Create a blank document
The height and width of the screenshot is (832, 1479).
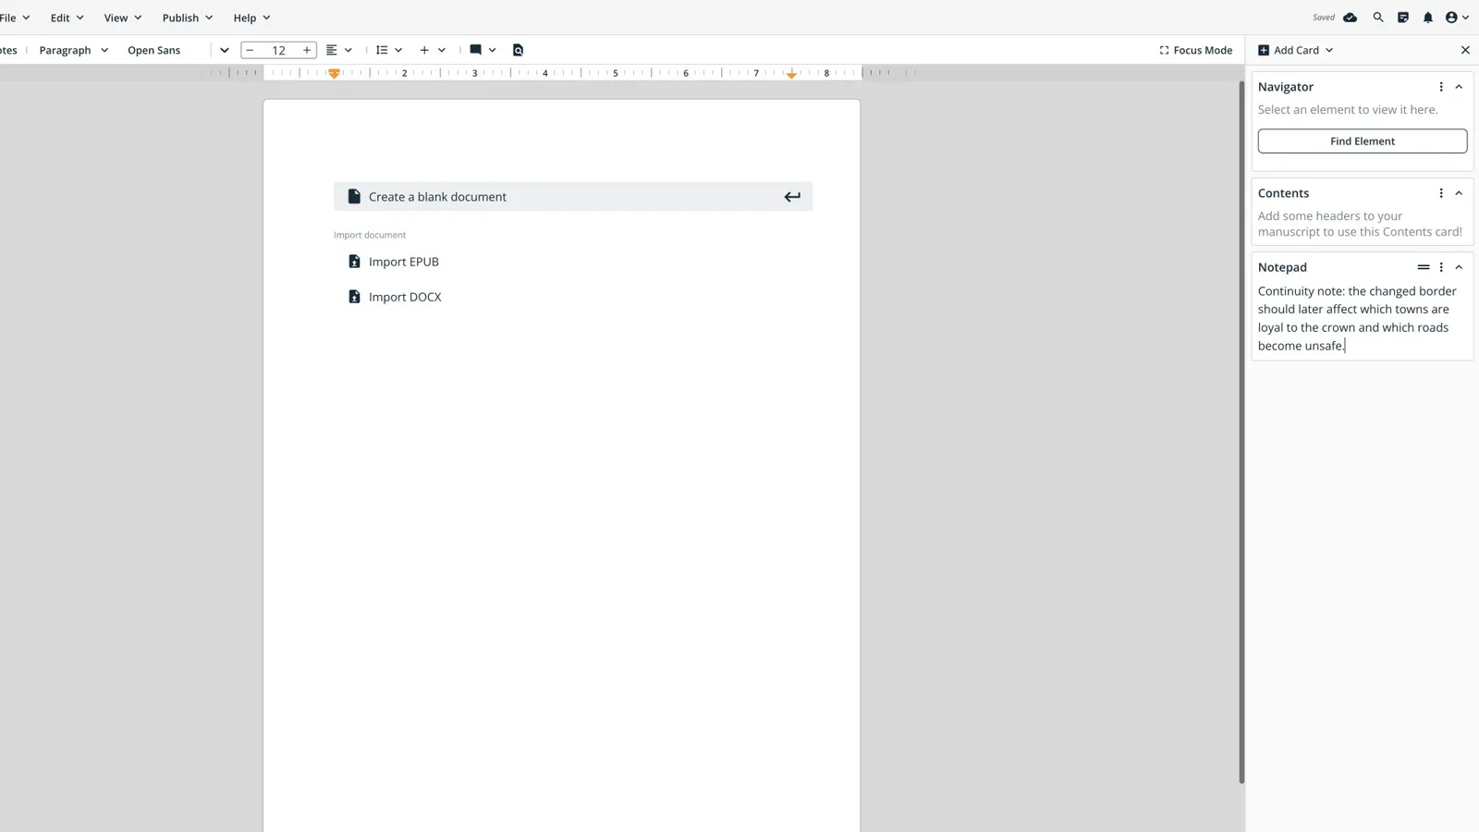[x=573, y=196]
